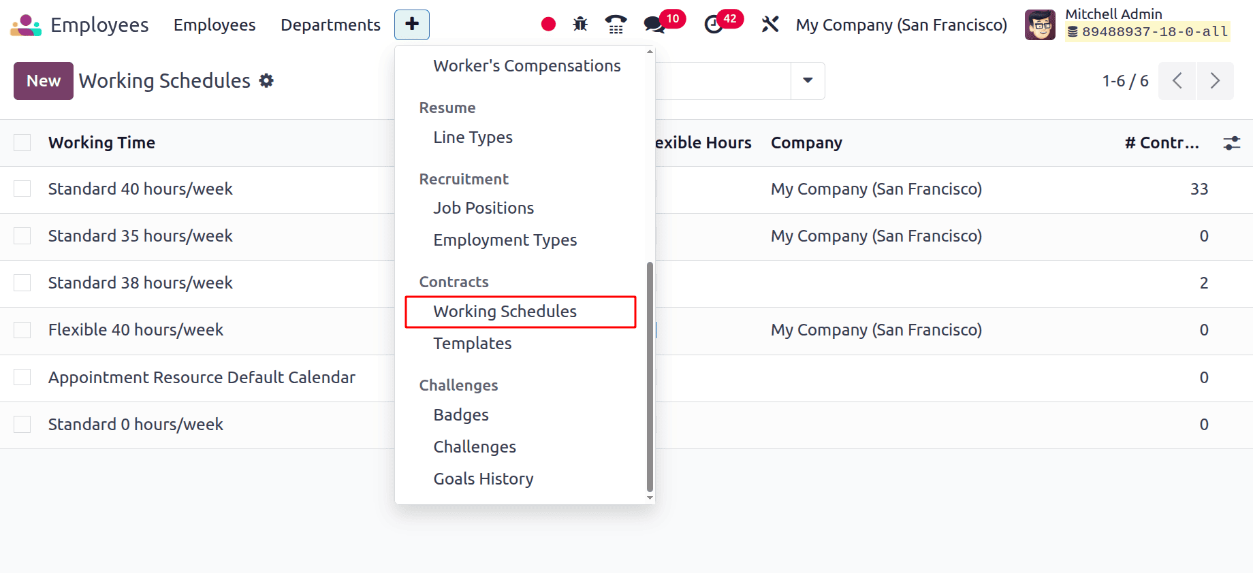Open the conversations icon with 10 badge
The image size is (1253, 573).
[656, 24]
